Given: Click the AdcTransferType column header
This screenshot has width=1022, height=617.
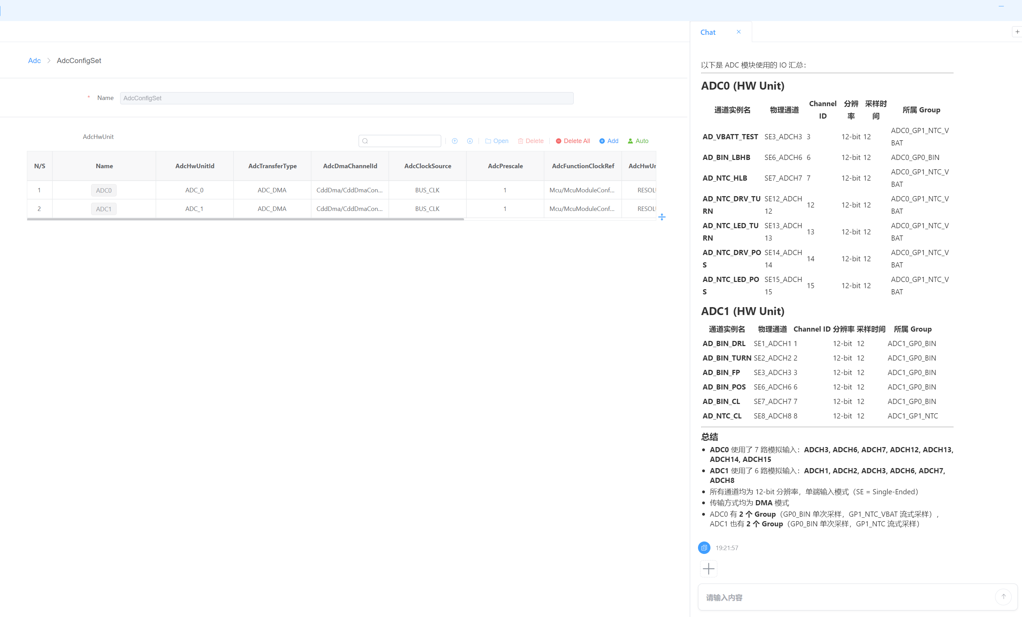Looking at the screenshot, I should (x=273, y=166).
